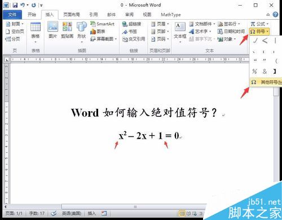The image size is (282, 220).
Task: Collapse the ribbon with the caret icon
Action: pyautogui.click(x=268, y=15)
